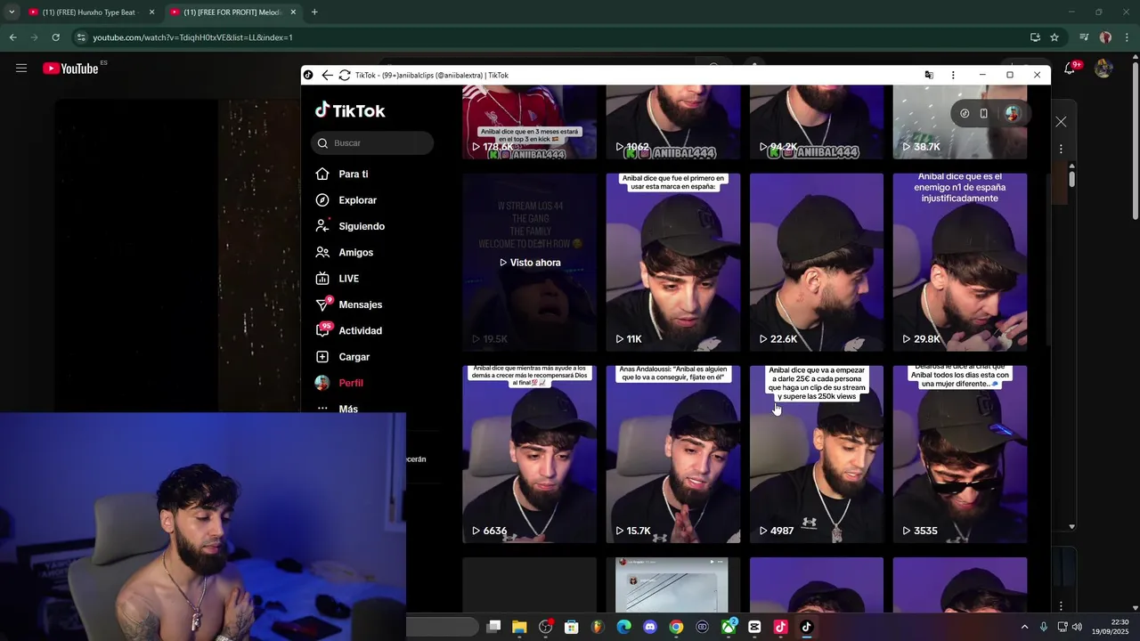Open the video with 3535 views

click(x=960, y=454)
